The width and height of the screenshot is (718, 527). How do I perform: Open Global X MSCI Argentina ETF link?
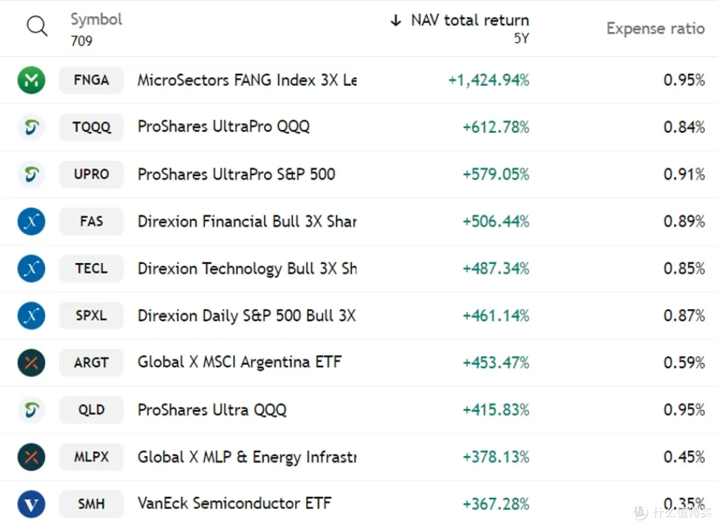click(239, 363)
